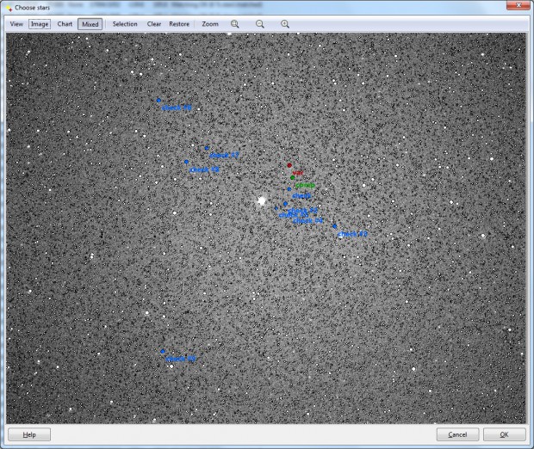534x449 pixels.
Task: Switch view mode to Image
Action: point(40,24)
